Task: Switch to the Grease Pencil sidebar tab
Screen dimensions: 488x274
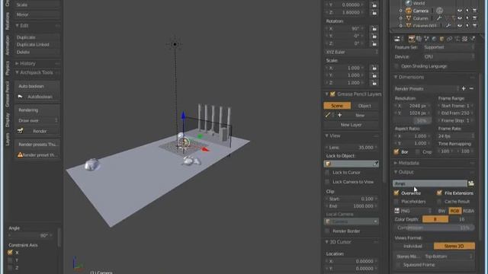Action: (7, 94)
